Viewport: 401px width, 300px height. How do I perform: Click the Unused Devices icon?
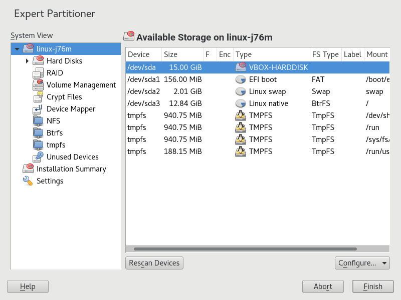(38, 157)
